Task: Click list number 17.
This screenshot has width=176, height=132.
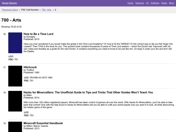Action: pyautogui.click(x=5, y=67)
